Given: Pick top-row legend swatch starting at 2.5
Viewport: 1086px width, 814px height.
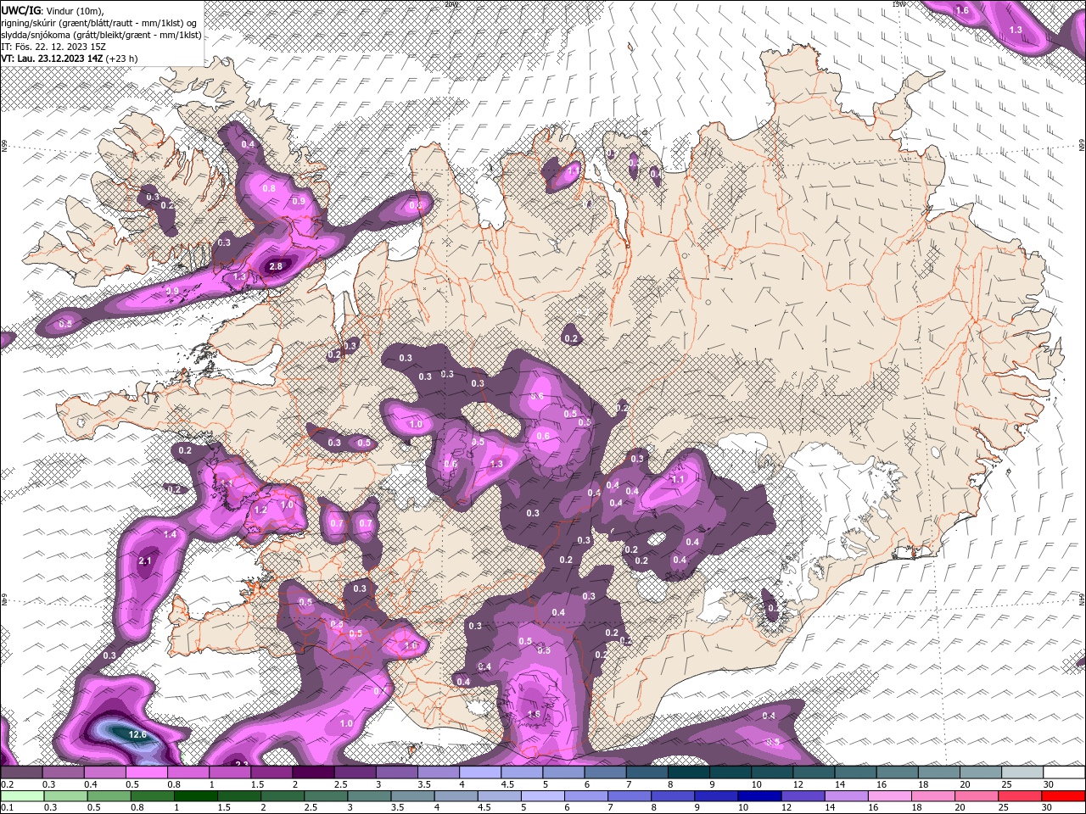Looking at the screenshot, I should coord(354,772).
